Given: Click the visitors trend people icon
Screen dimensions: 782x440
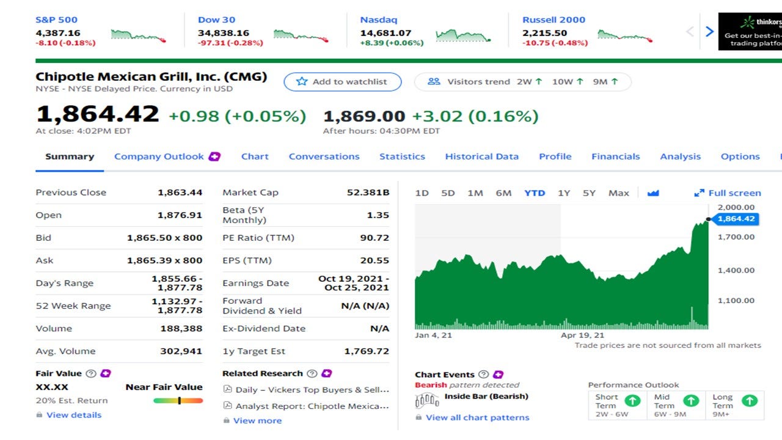Looking at the screenshot, I should 434,81.
